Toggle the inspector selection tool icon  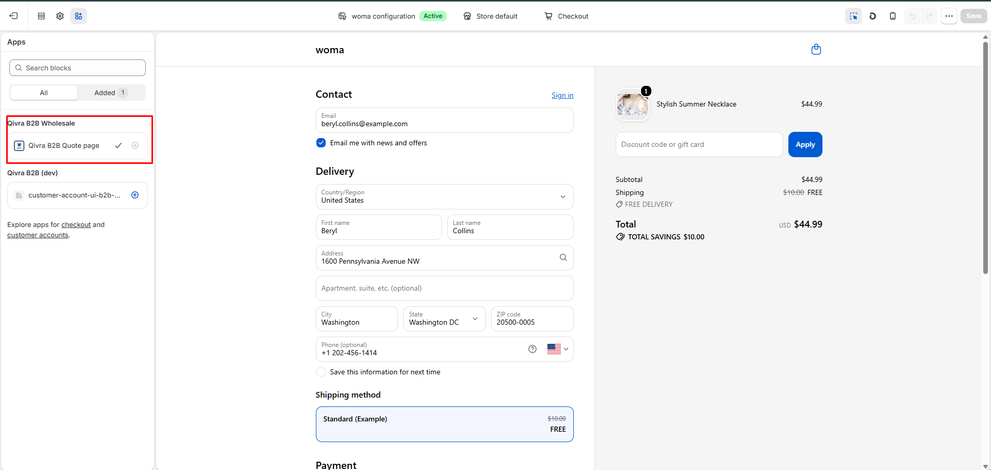853,16
